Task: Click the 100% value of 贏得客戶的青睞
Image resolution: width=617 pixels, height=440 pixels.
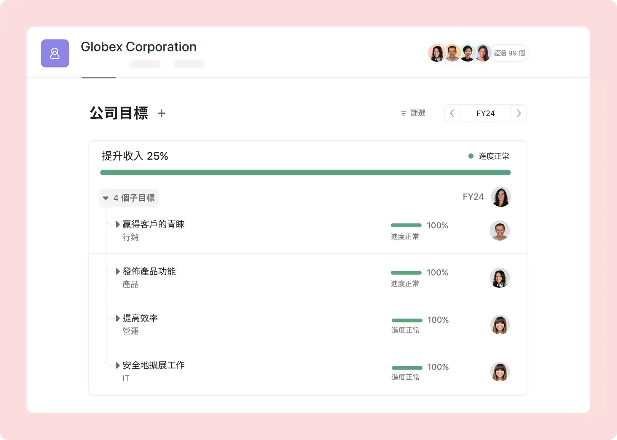Action: point(437,225)
